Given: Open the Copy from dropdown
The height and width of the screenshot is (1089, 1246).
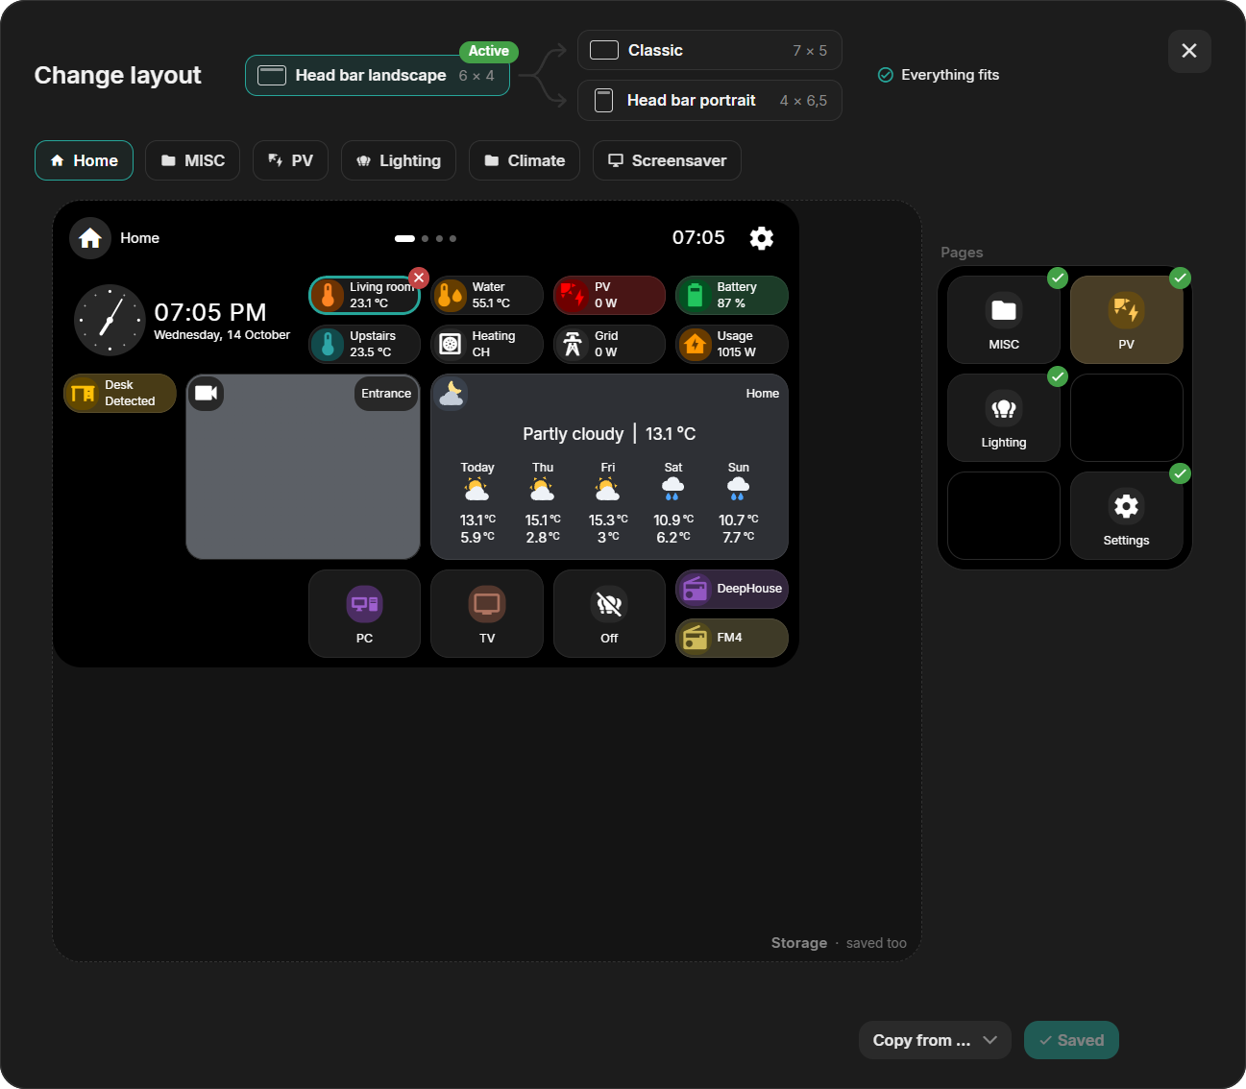Looking at the screenshot, I should click(935, 1040).
